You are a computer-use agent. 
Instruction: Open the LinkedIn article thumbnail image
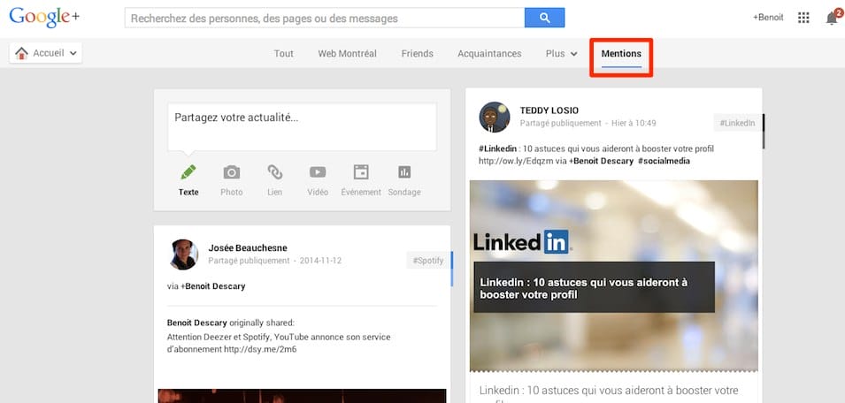click(613, 275)
